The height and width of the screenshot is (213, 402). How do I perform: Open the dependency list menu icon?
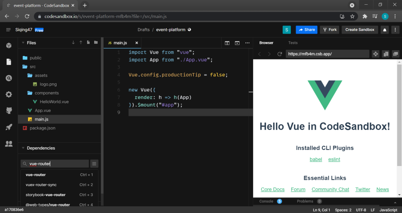(x=94, y=164)
